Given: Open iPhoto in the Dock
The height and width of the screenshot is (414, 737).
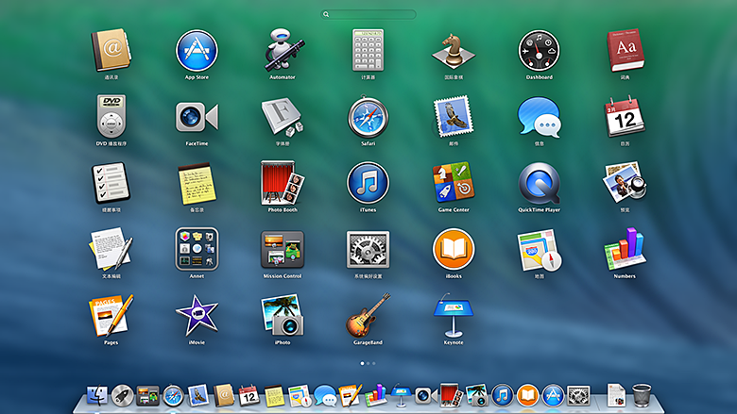Looking at the screenshot, I should pyautogui.click(x=477, y=396).
